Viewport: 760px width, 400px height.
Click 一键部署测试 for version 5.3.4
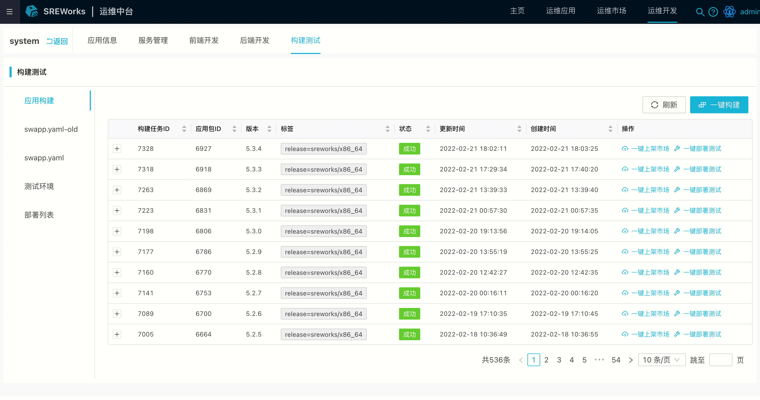(x=698, y=149)
